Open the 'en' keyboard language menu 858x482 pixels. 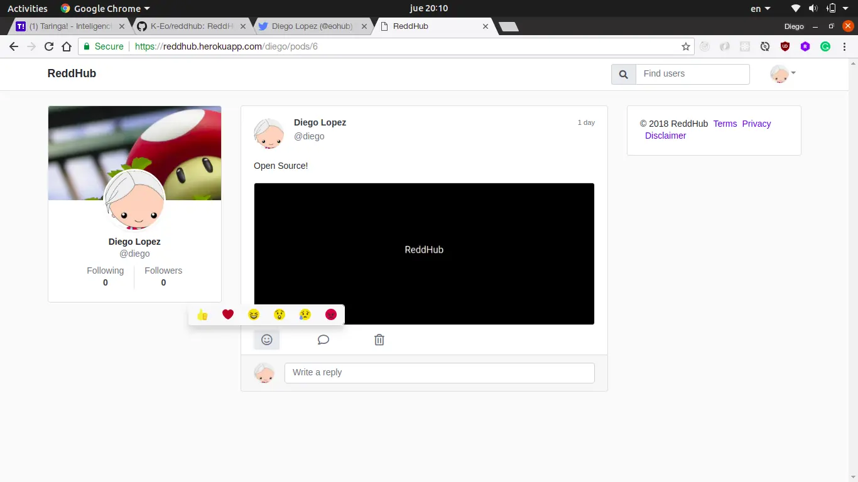click(760, 9)
